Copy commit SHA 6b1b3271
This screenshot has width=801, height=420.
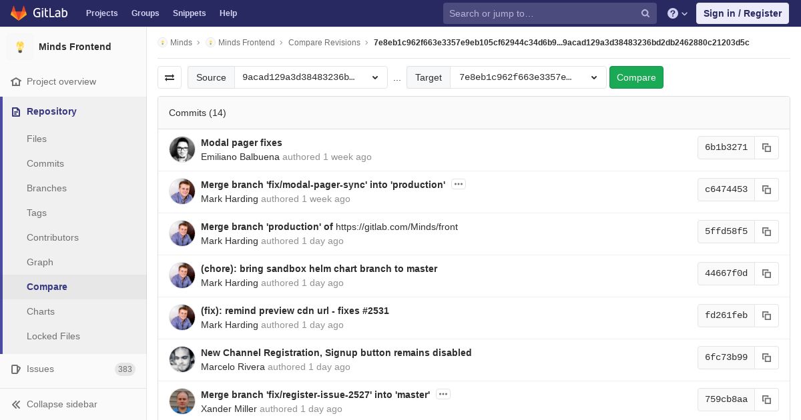tap(766, 147)
